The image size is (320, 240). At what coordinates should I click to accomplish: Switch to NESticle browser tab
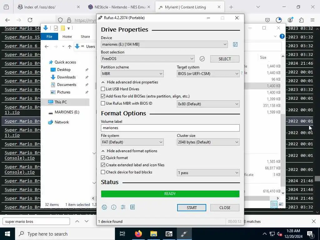120,7
